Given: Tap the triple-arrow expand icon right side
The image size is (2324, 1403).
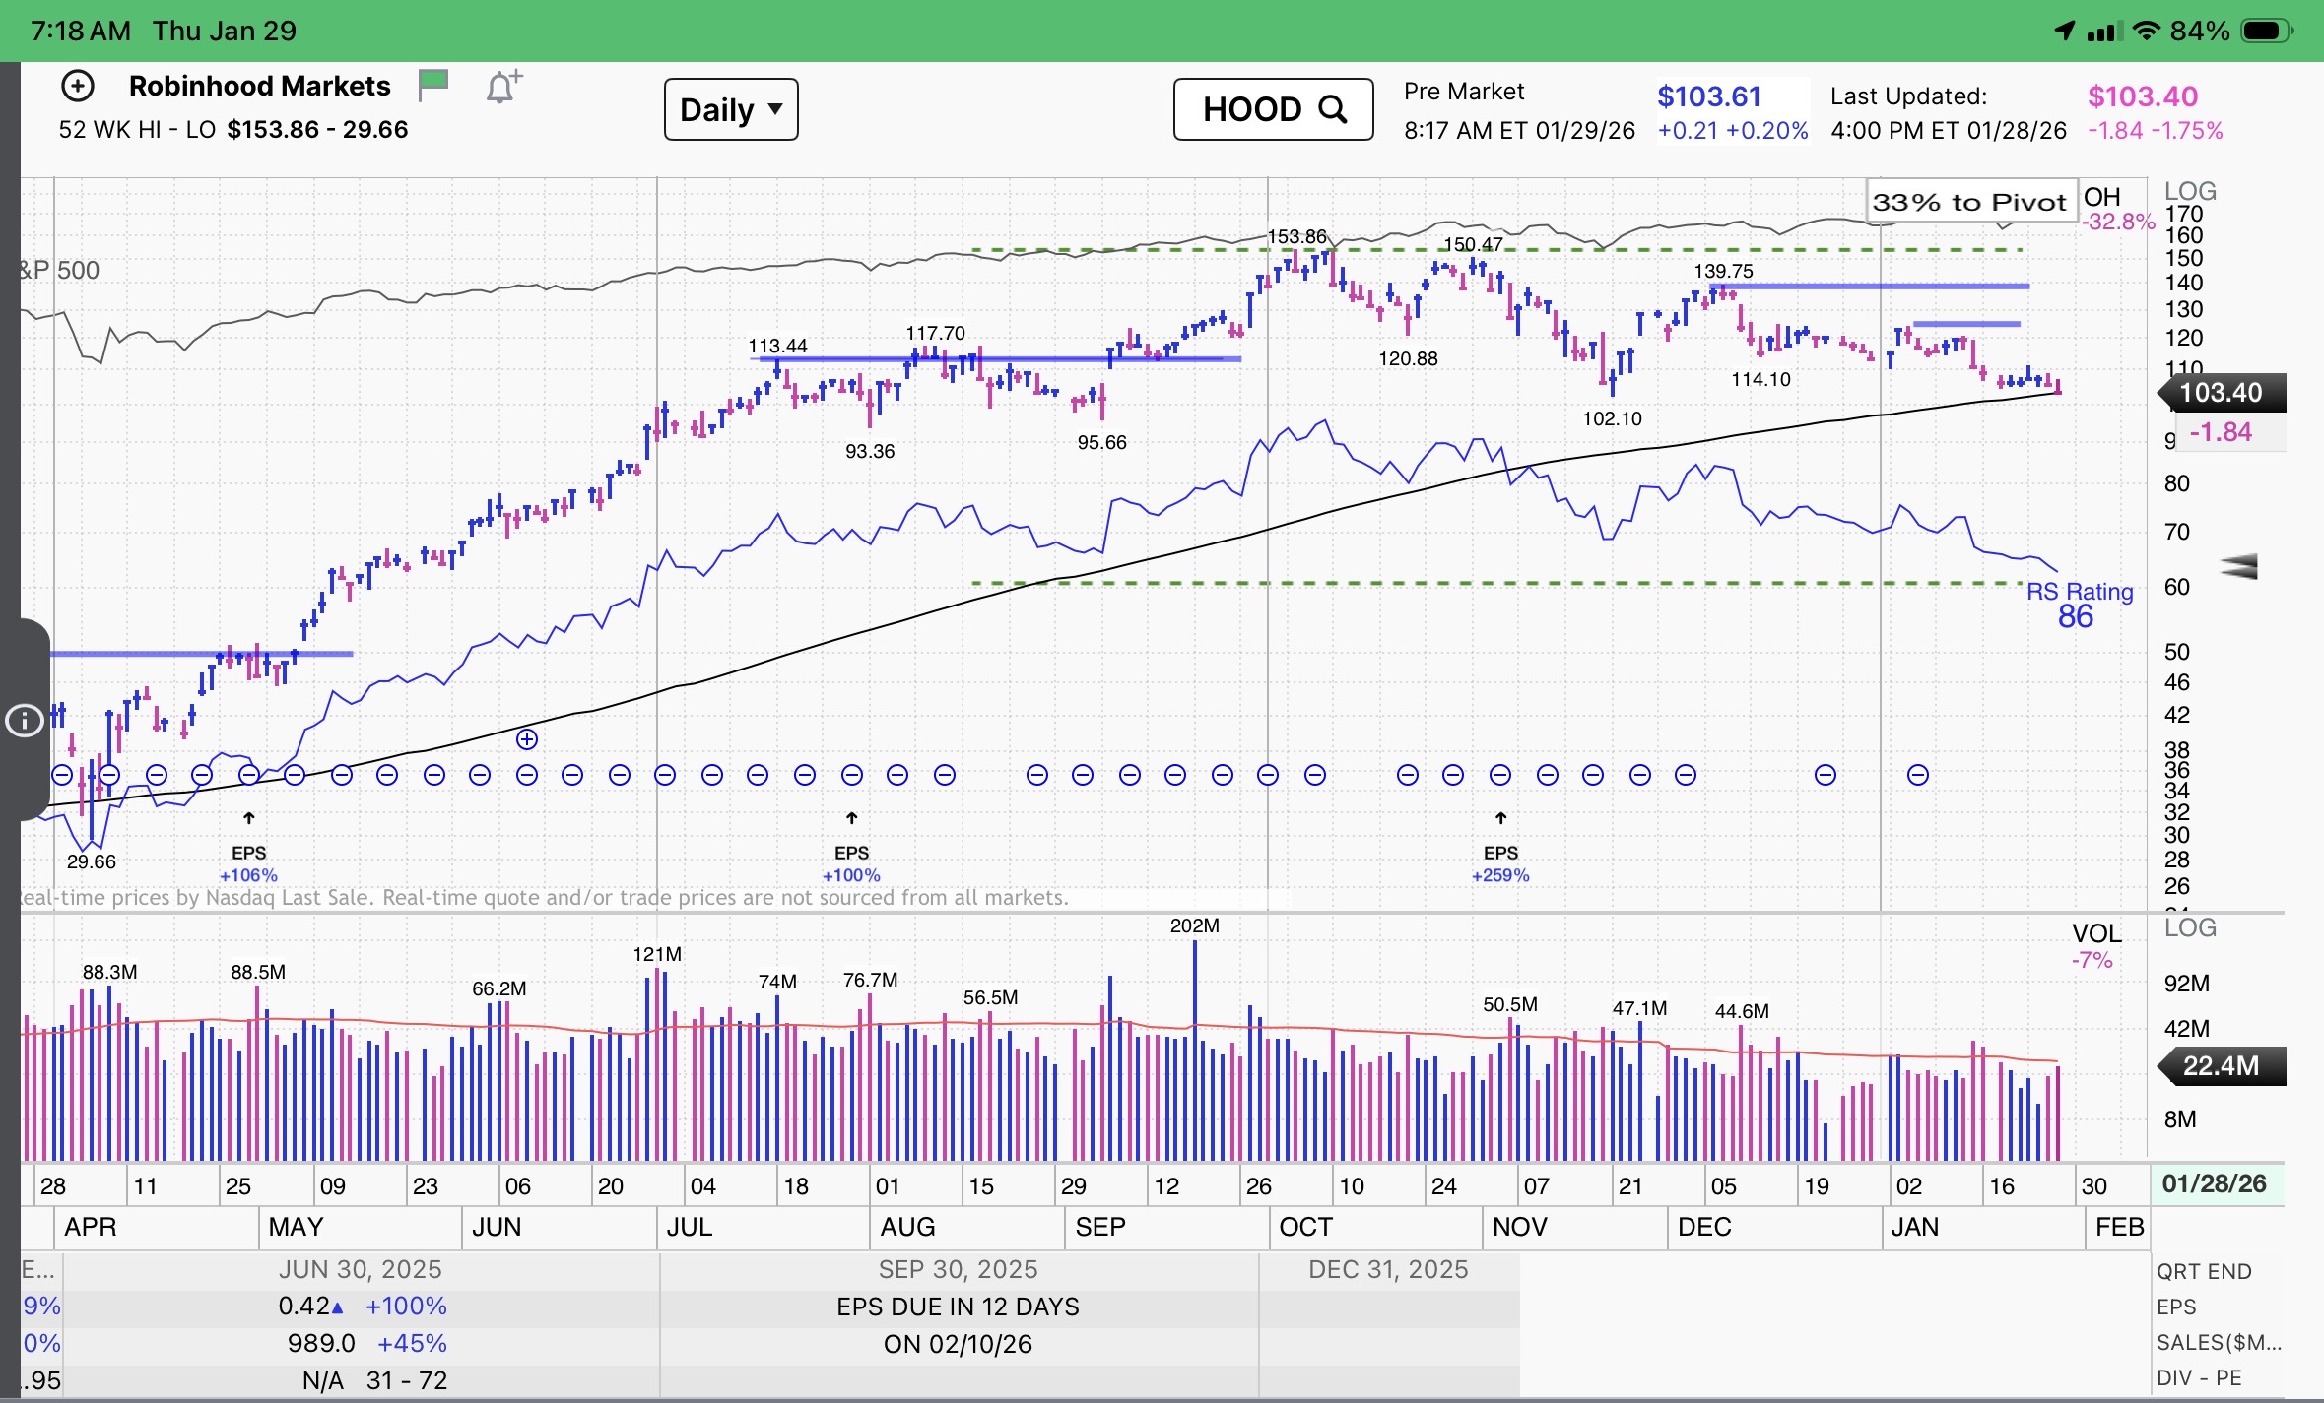Looking at the screenshot, I should [2238, 566].
